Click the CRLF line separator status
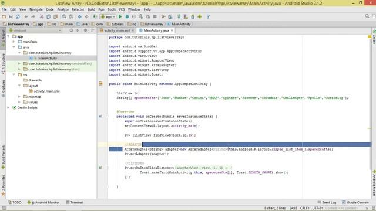 pyautogui.click(x=304, y=208)
